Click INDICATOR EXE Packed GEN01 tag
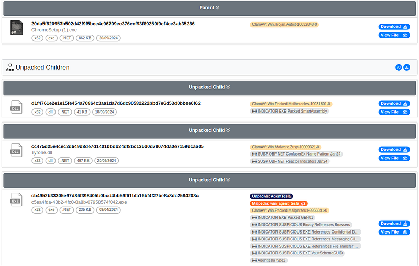The height and width of the screenshot is (266, 419). pos(282,218)
